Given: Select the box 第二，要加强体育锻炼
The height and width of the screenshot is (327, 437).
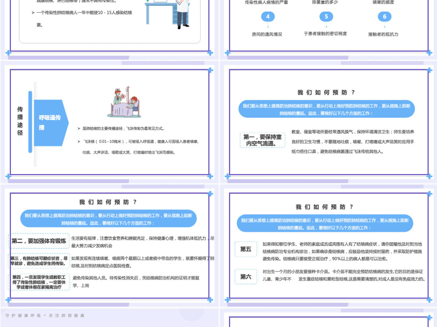Looking at the screenshot, I should [x=39, y=241].
